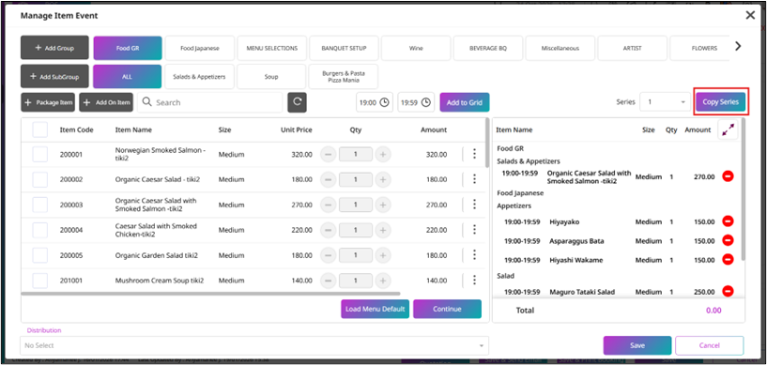
Task: Increase quantity for Organic Garden Salad tiki2
Action: coord(382,255)
